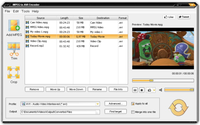200x125 pixels.
Task: Select the My video 1.mpg file name
Action: point(39,32)
